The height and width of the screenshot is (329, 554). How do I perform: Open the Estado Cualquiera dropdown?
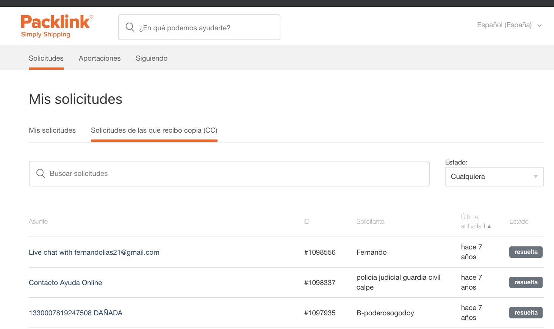(495, 177)
